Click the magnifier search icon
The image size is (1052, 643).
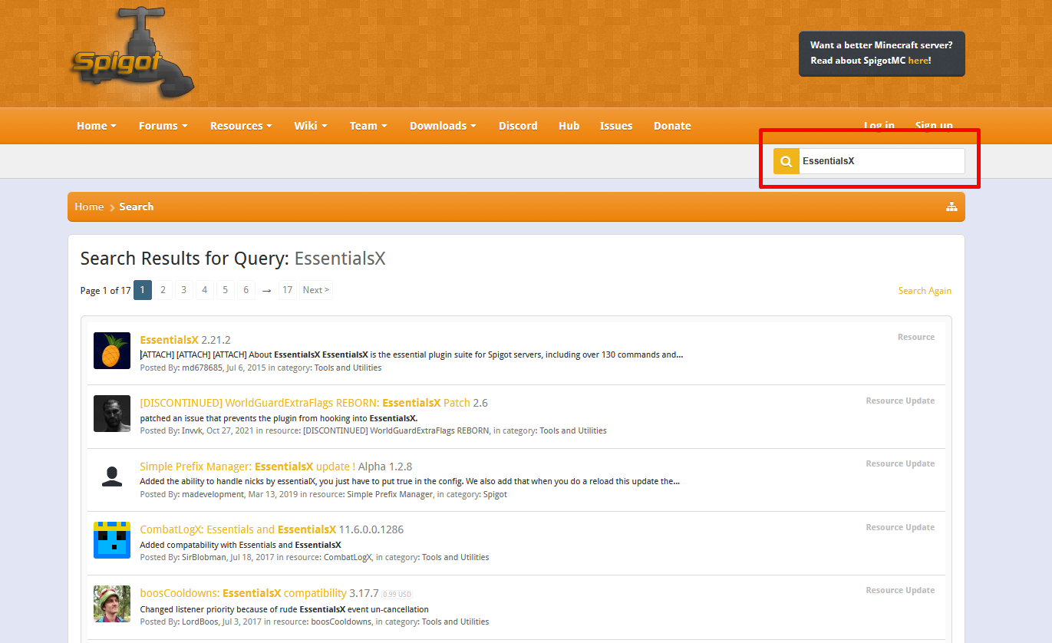click(x=786, y=161)
